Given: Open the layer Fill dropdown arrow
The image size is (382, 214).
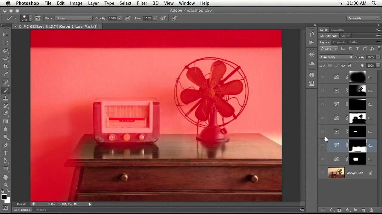Looking at the screenshot, I should [x=378, y=65].
